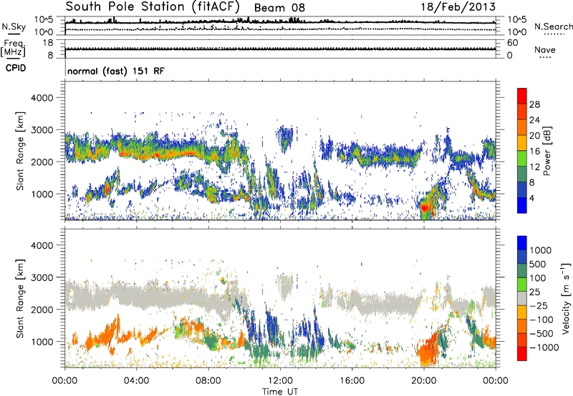Click velocity colorbar value '100'
The width and height of the screenshot is (573, 396).
coord(538,278)
